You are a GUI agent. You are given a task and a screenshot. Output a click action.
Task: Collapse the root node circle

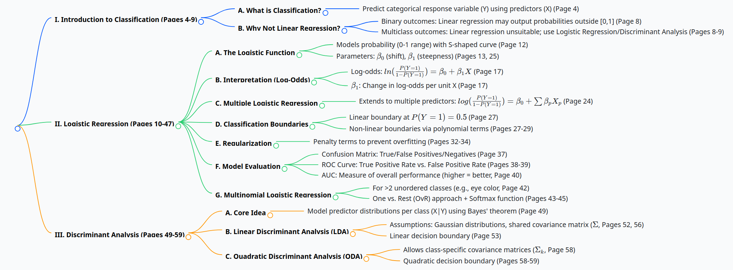tap(17, 129)
